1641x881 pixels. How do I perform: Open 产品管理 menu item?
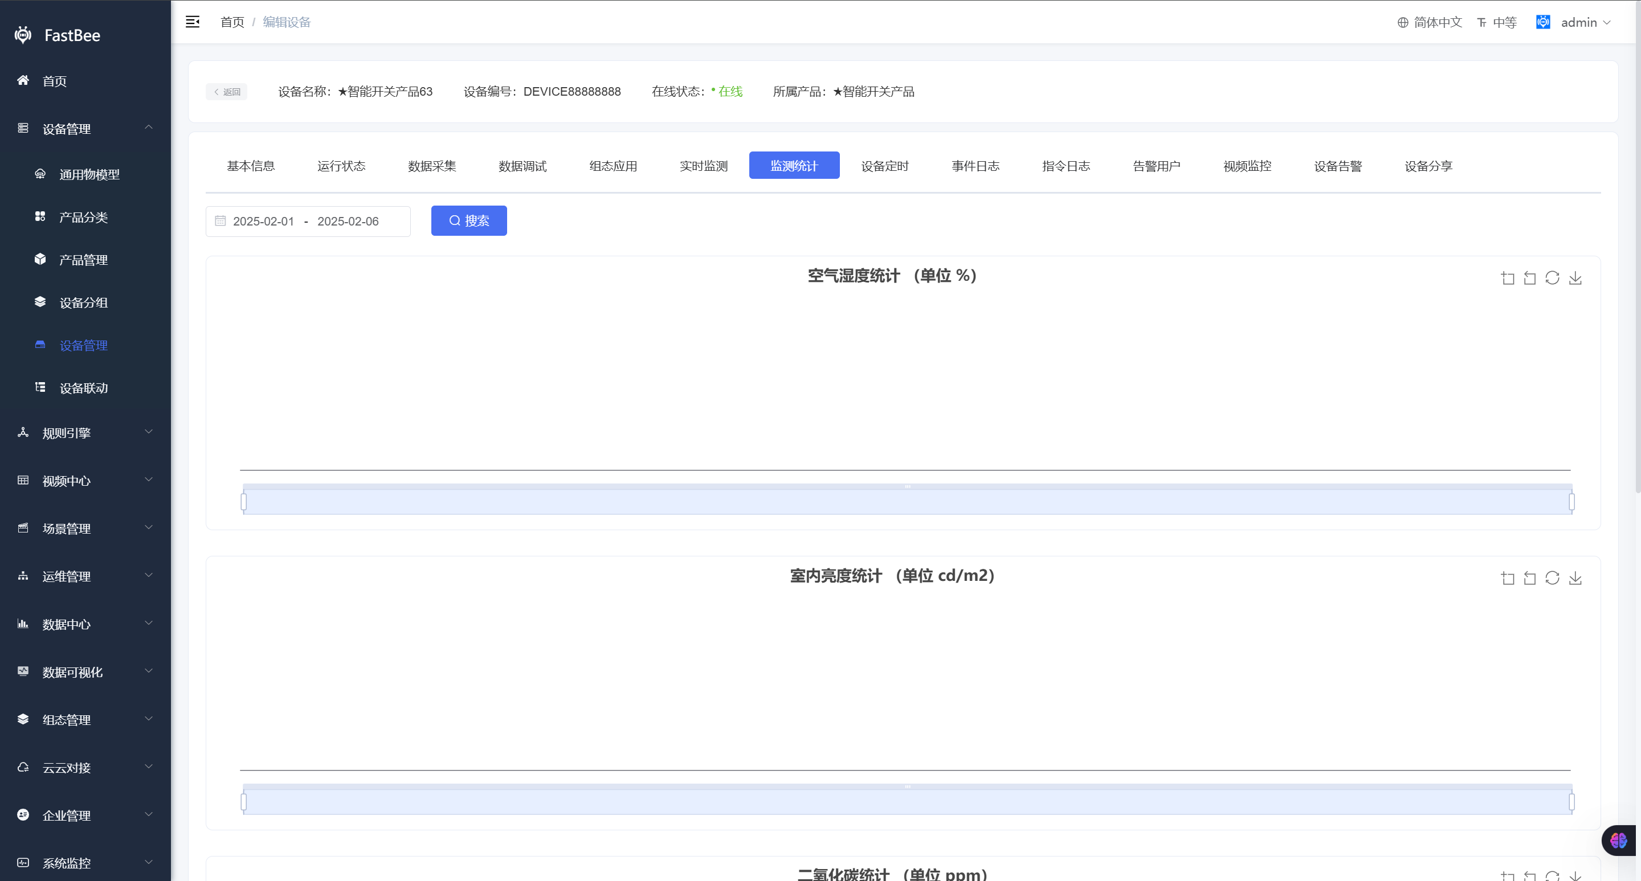click(x=85, y=260)
